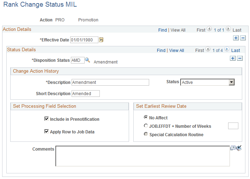
Task: Delete the current Action Details row
Action: [243, 38]
